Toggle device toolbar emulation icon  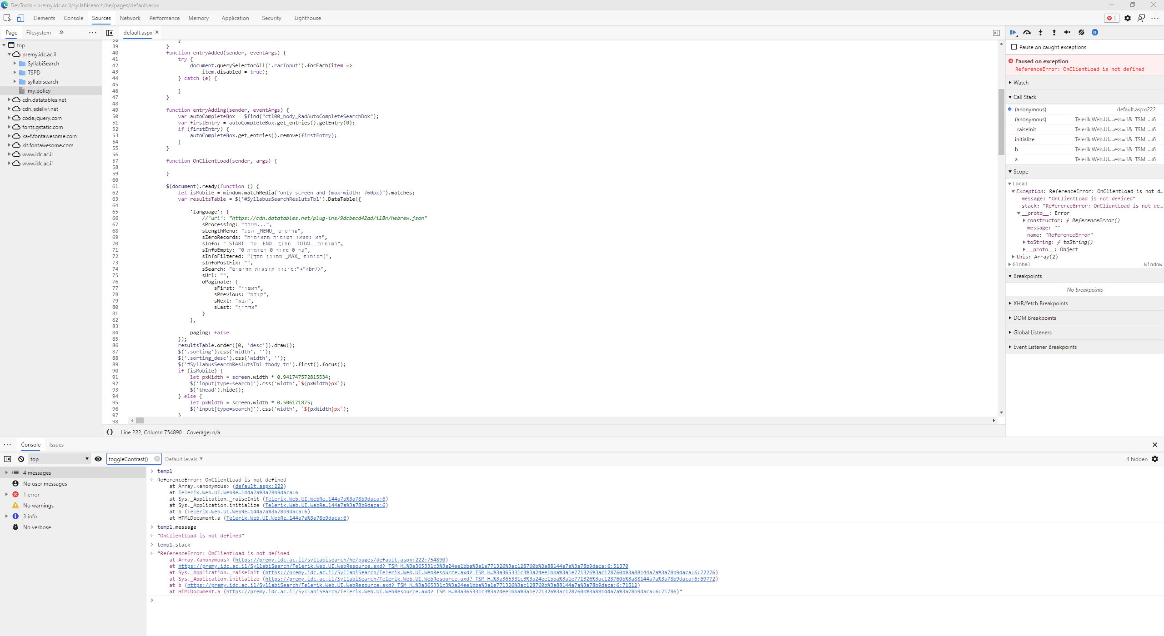pos(20,18)
